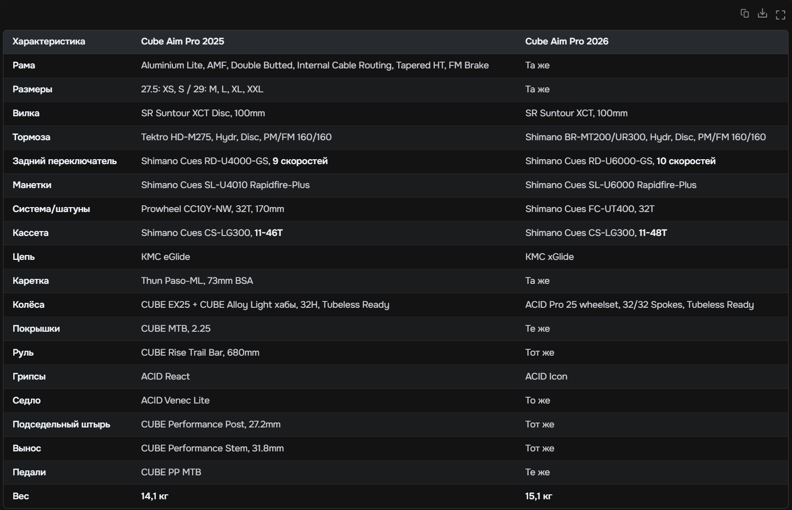Select the Рама row label

tap(24, 65)
